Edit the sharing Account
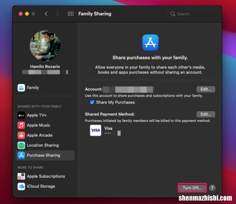This screenshot has height=204, width=236. coord(206,89)
